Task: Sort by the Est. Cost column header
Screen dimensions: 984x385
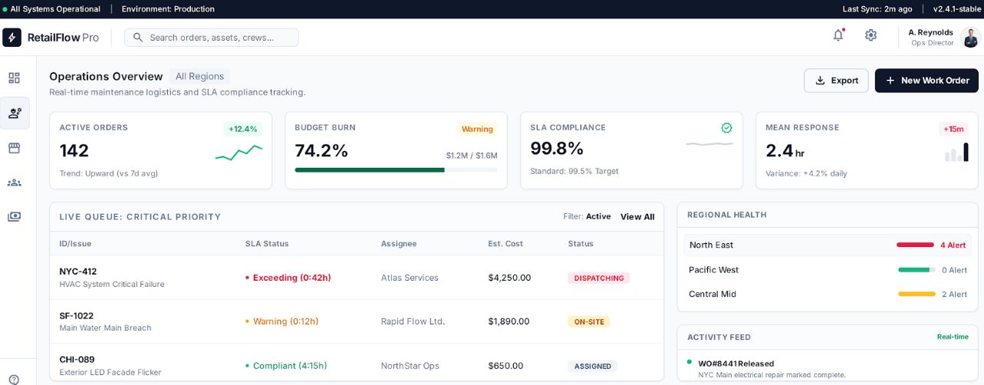Action: [x=505, y=244]
